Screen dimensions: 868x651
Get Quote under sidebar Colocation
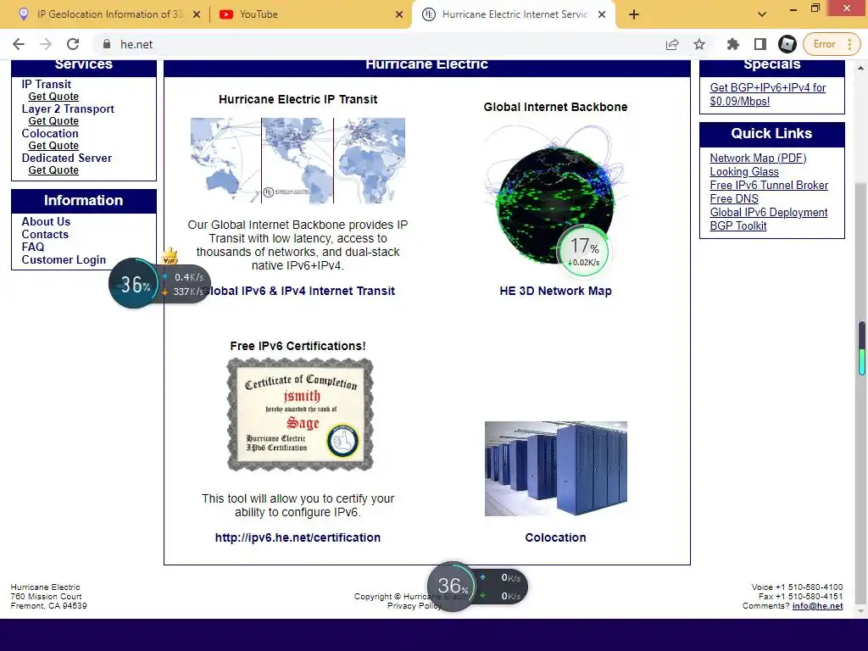pyautogui.click(x=53, y=146)
